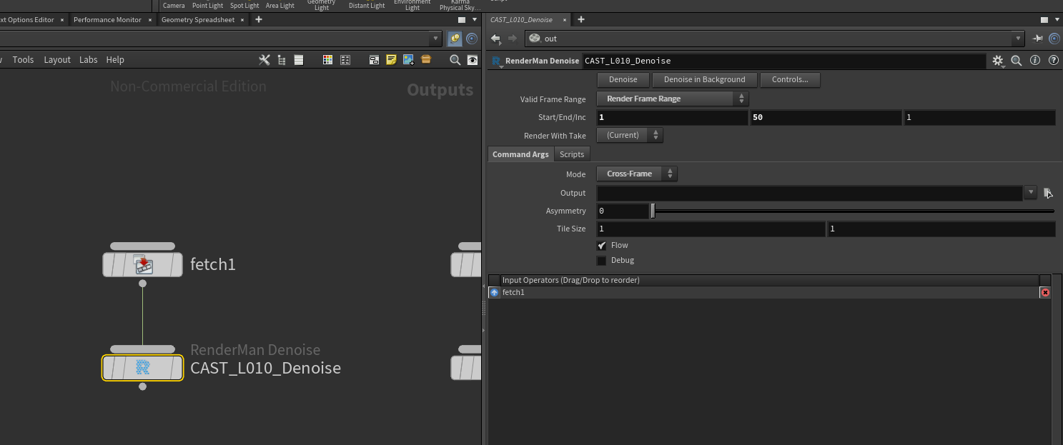Create a network box icon
Image resolution: width=1063 pixels, height=445 pixels.
374,60
